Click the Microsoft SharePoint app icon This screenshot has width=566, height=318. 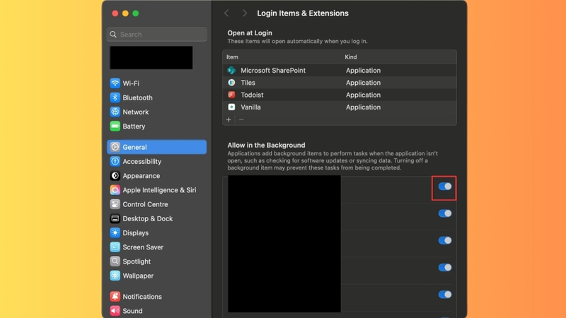(231, 70)
